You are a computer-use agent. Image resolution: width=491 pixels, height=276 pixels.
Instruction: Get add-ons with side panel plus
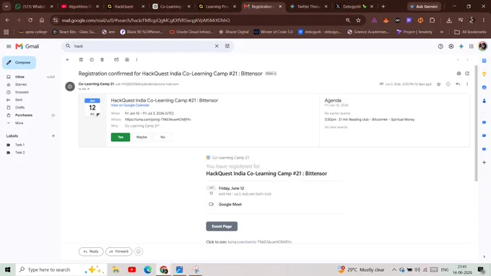(x=484, y=163)
